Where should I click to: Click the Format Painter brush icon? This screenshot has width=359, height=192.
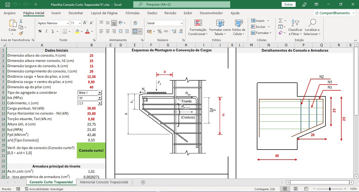[x=21, y=33]
